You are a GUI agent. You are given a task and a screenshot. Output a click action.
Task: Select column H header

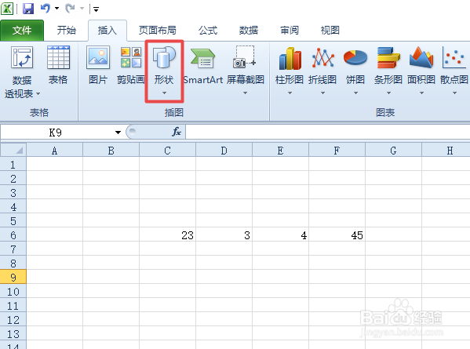click(446, 151)
